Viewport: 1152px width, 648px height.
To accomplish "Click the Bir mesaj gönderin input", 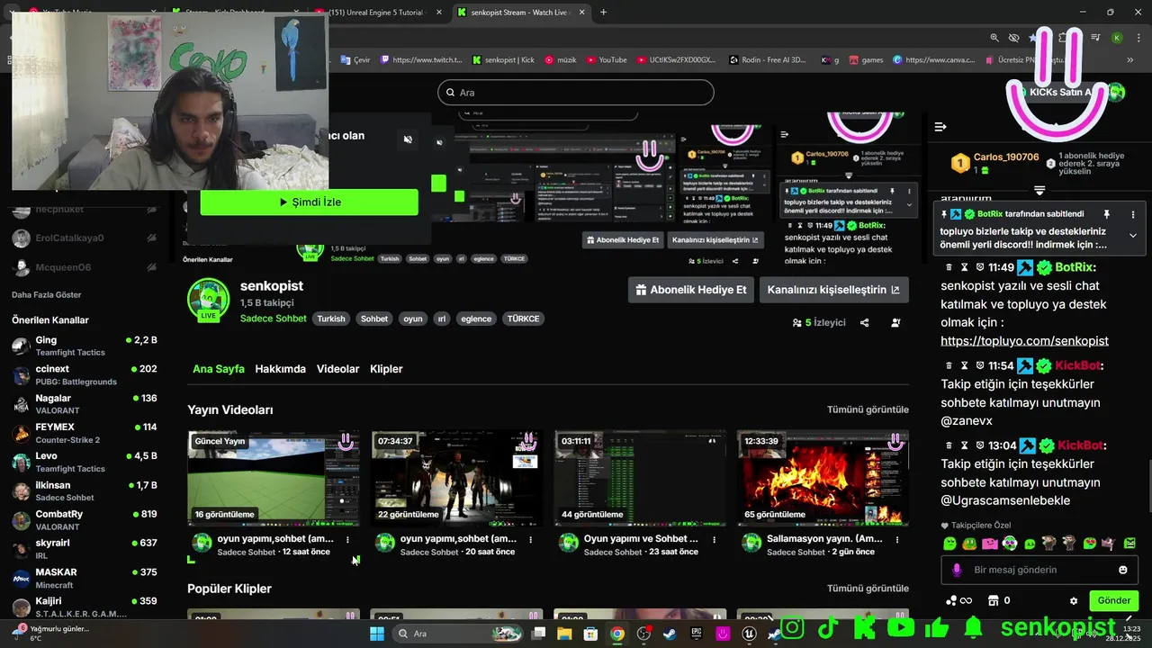I will tap(1039, 570).
